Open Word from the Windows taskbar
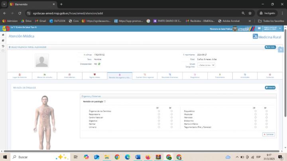 [x=138, y=157]
